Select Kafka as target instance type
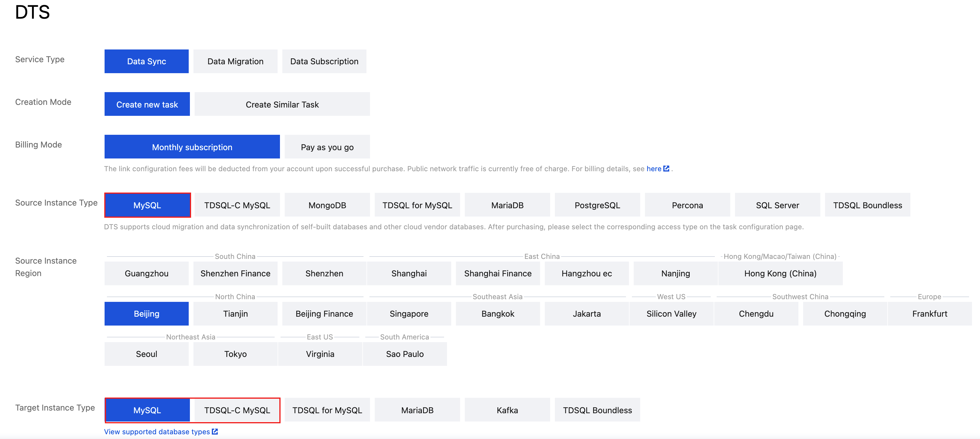 507,410
